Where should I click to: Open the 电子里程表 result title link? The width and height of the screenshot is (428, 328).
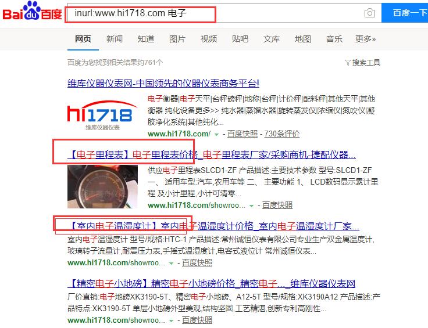click(212, 155)
